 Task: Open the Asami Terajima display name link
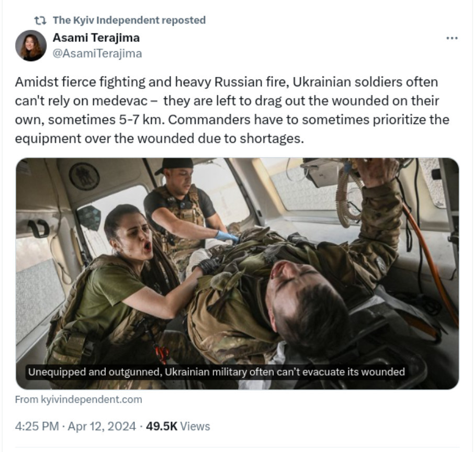96,38
